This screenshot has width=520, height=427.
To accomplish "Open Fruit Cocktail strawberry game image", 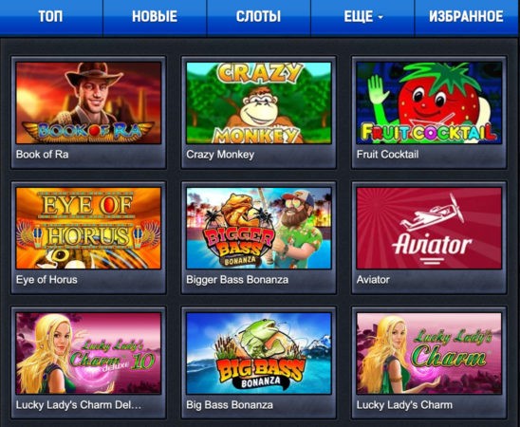I will click(x=429, y=102).
